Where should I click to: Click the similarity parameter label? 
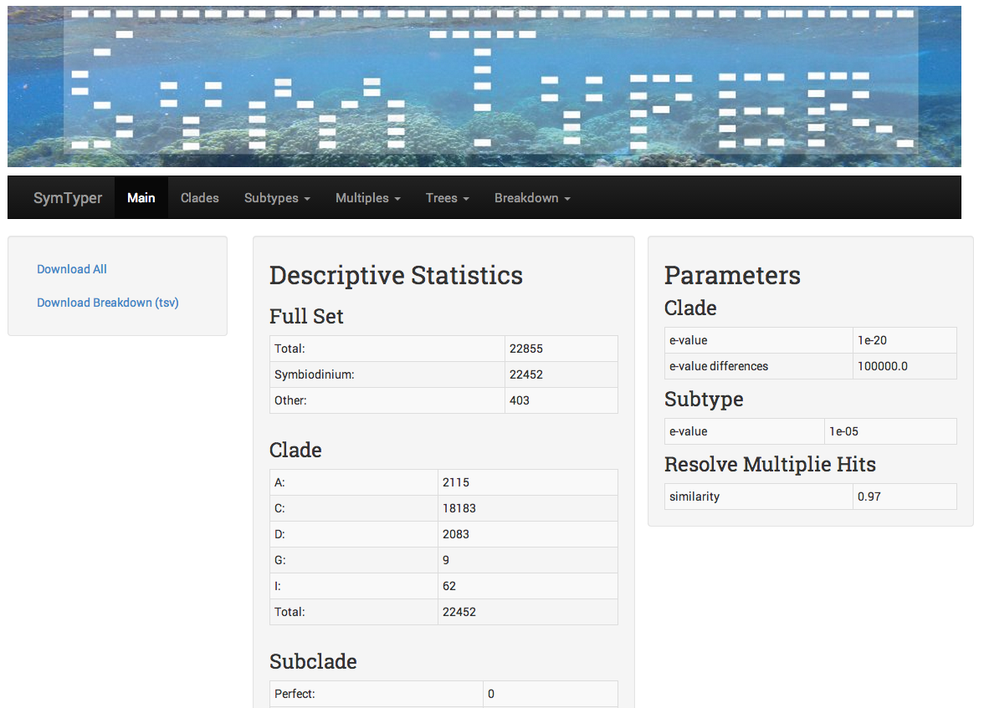click(694, 496)
